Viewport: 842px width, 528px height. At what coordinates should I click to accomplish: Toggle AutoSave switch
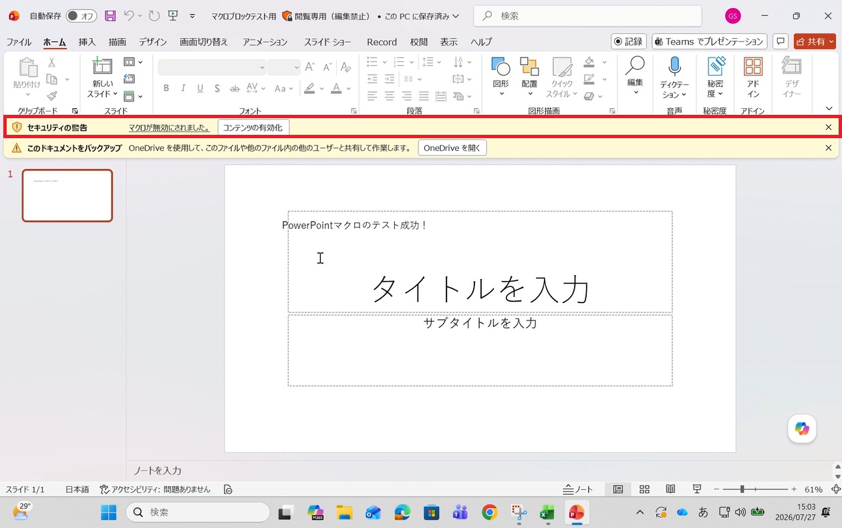[x=81, y=15]
